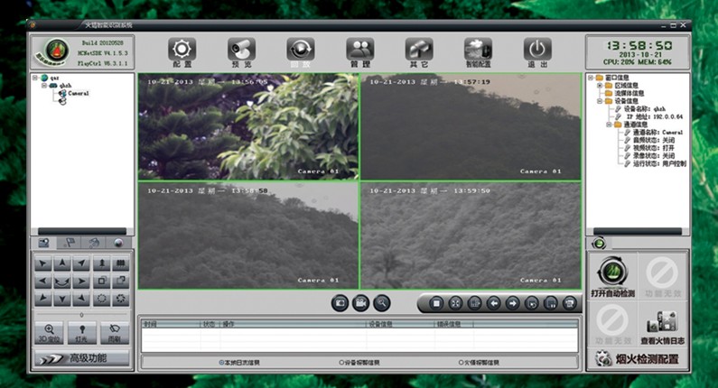Click the 退出 exit power icon
The image size is (718, 388).
coord(537,51)
